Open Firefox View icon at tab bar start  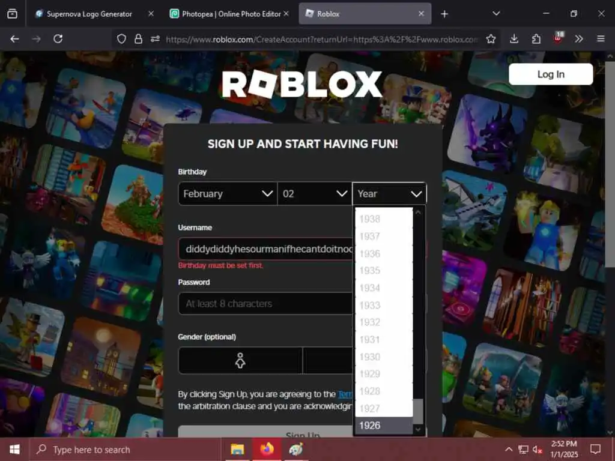click(12, 14)
